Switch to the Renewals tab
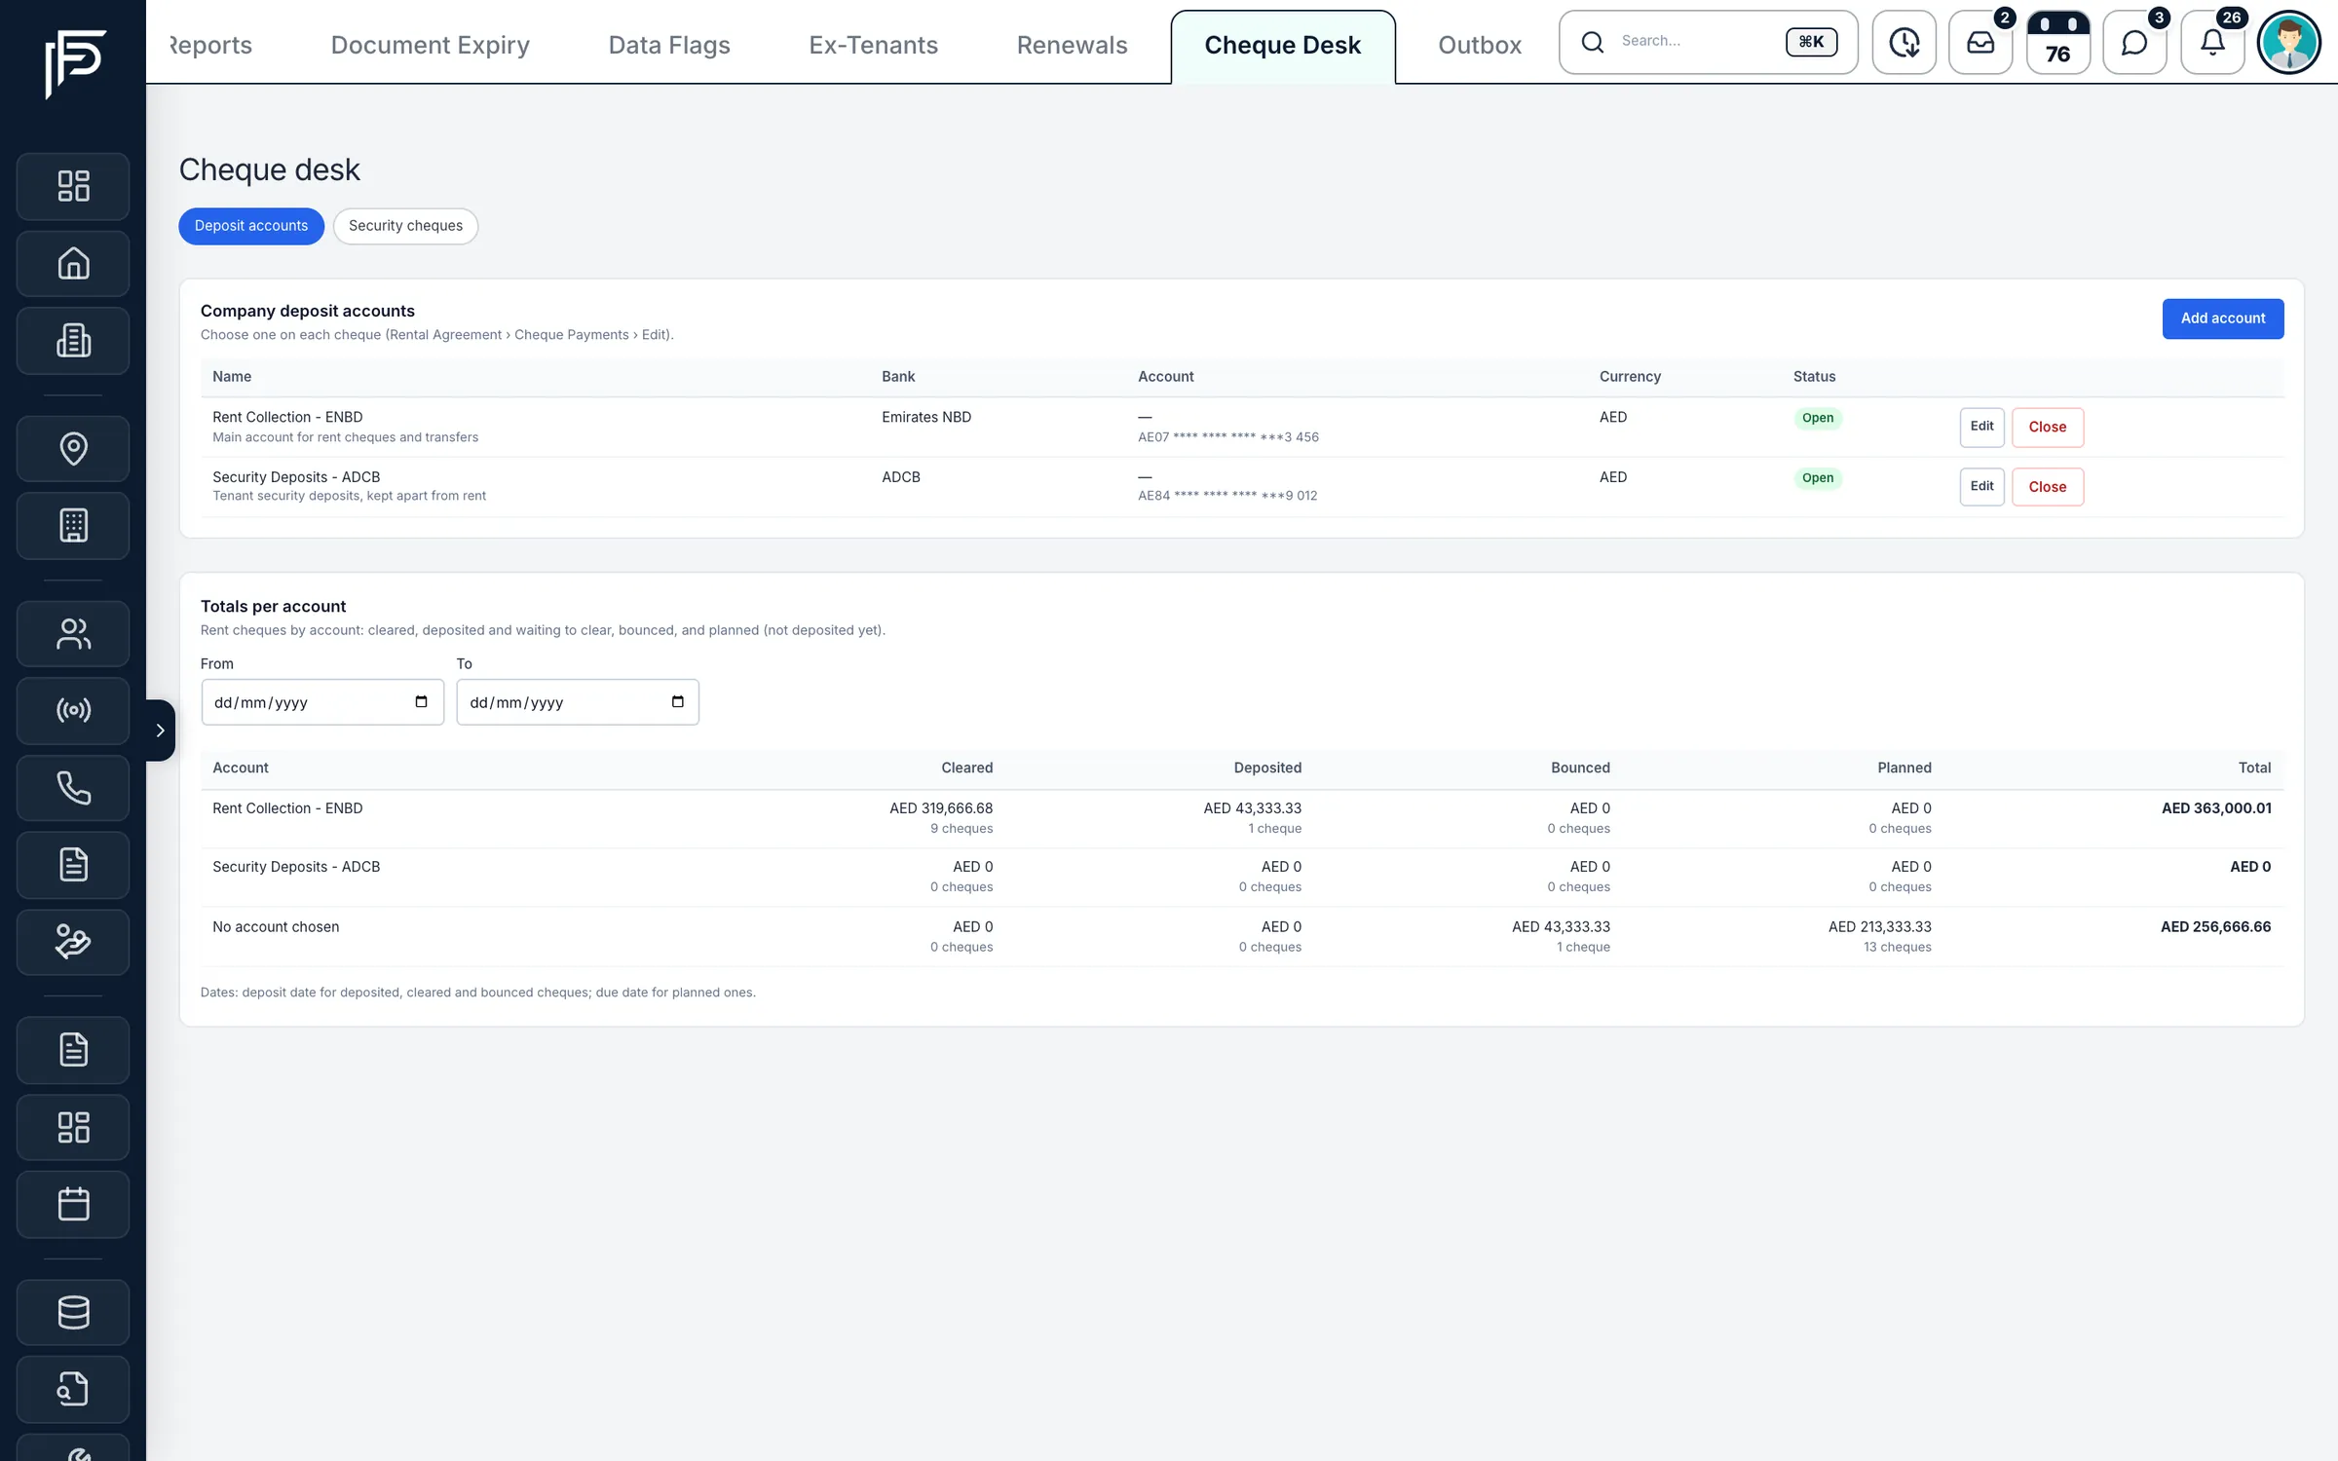Viewport: 2338px width, 1461px height. point(1072,45)
